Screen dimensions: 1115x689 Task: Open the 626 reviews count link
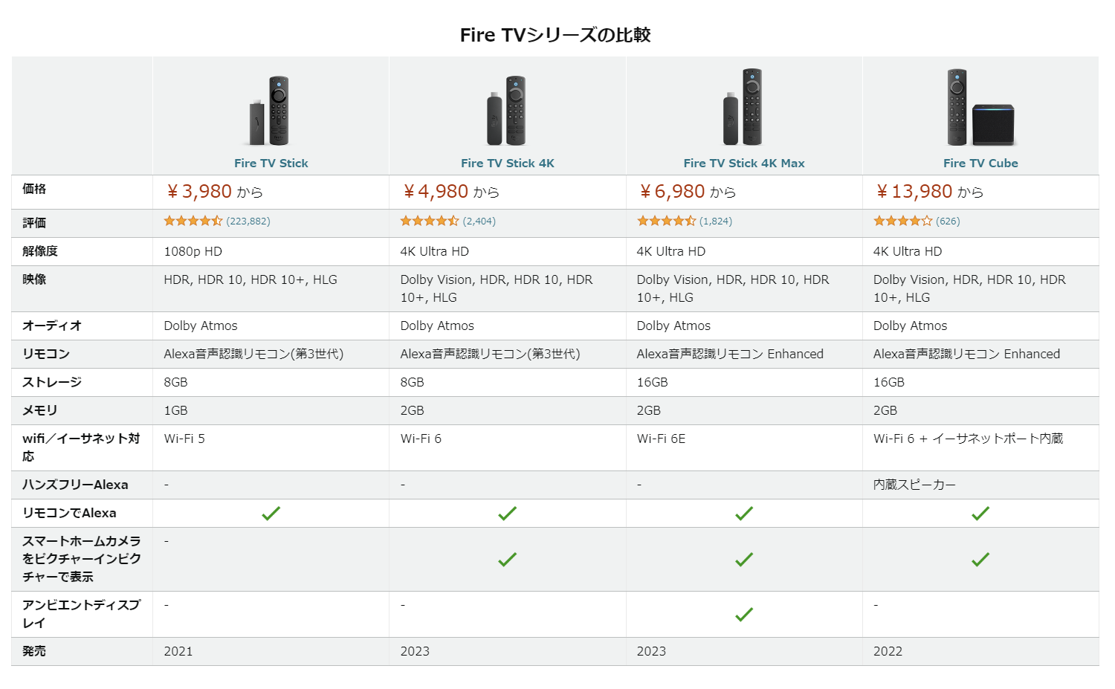pyautogui.click(x=948, y=221)
